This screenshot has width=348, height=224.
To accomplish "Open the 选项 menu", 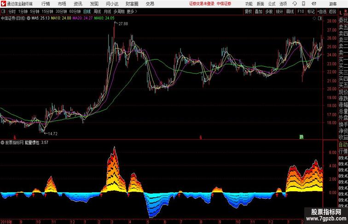I will click(x=283, y=4).
